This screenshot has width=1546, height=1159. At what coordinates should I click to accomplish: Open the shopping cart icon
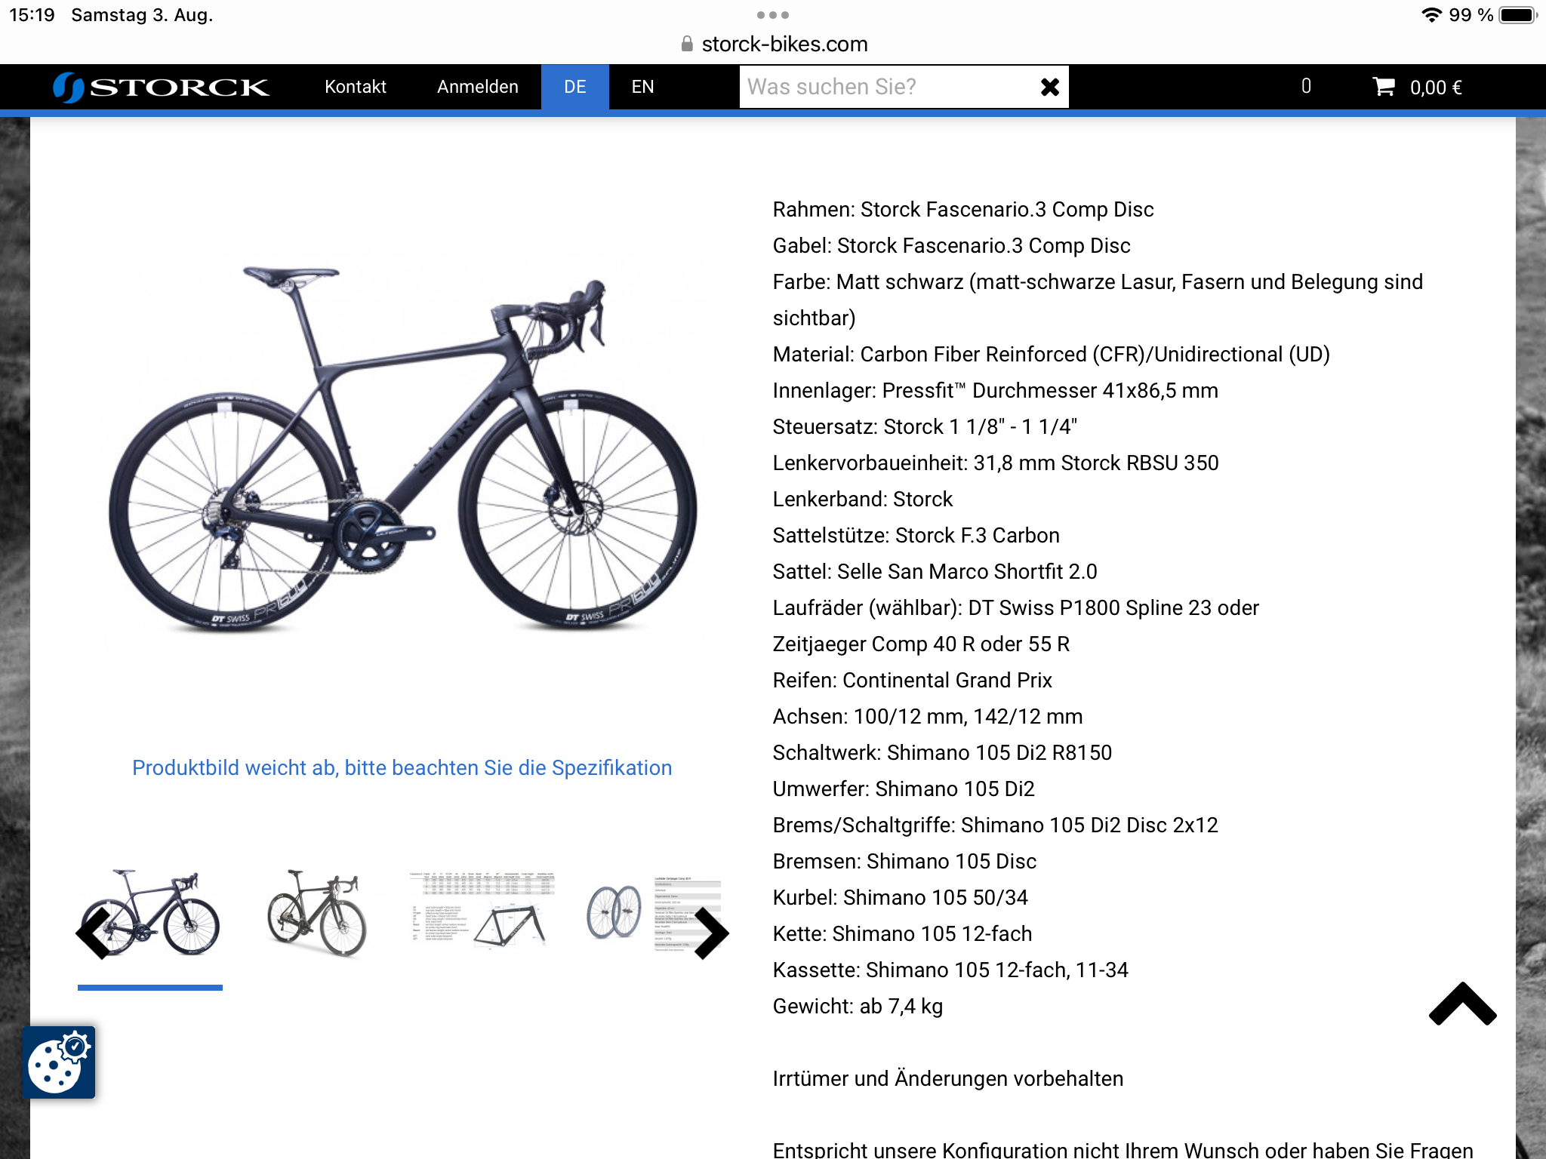click(1383, 87)
